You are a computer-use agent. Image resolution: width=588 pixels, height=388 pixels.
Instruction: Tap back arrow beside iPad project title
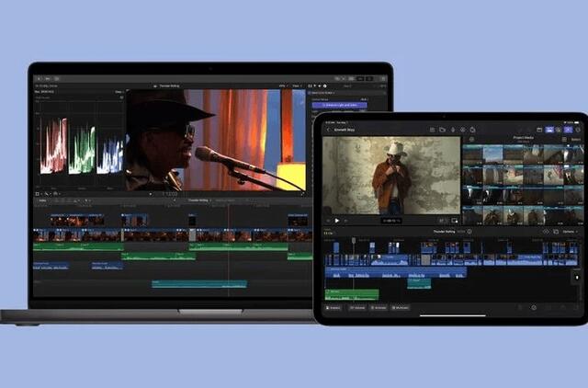(326, 130)
